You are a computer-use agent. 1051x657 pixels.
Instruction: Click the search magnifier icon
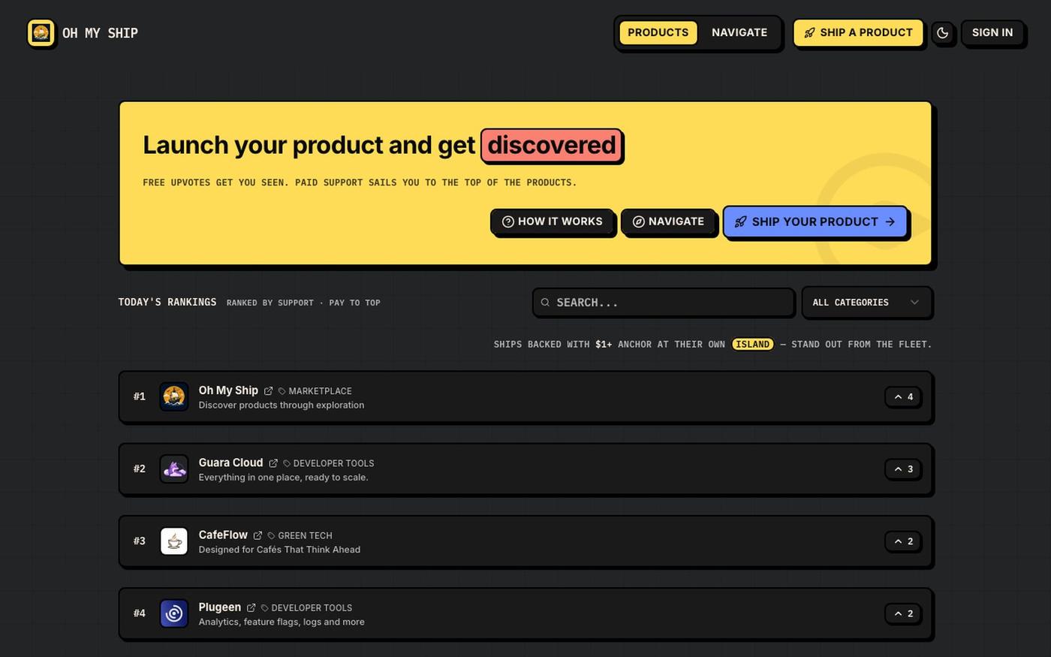546,303
